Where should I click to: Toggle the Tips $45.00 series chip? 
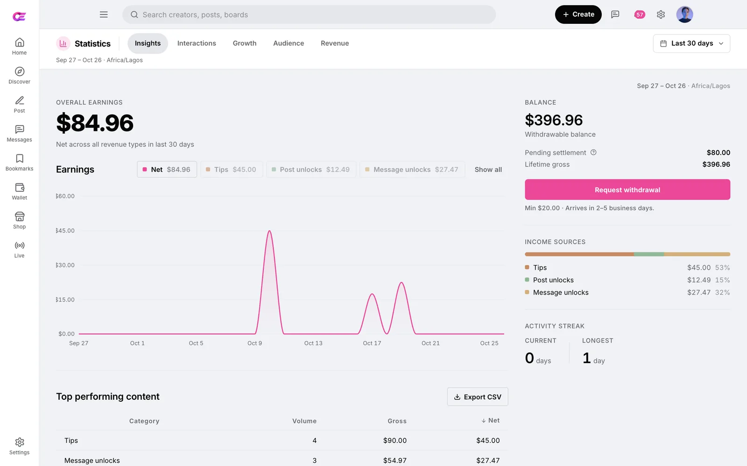pos(231,169)
